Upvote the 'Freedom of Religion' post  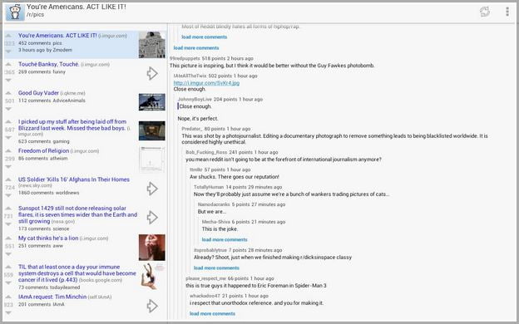click(8, 151)
